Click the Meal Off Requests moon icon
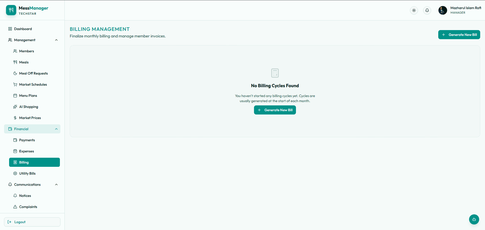This screenshot has height=230, width=485. (x=15, y=73)
